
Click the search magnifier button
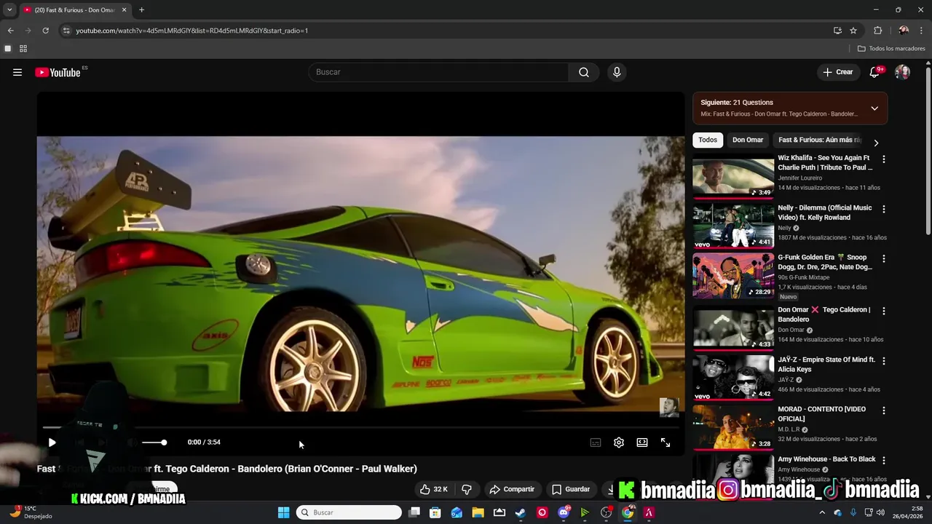(584, 72)
